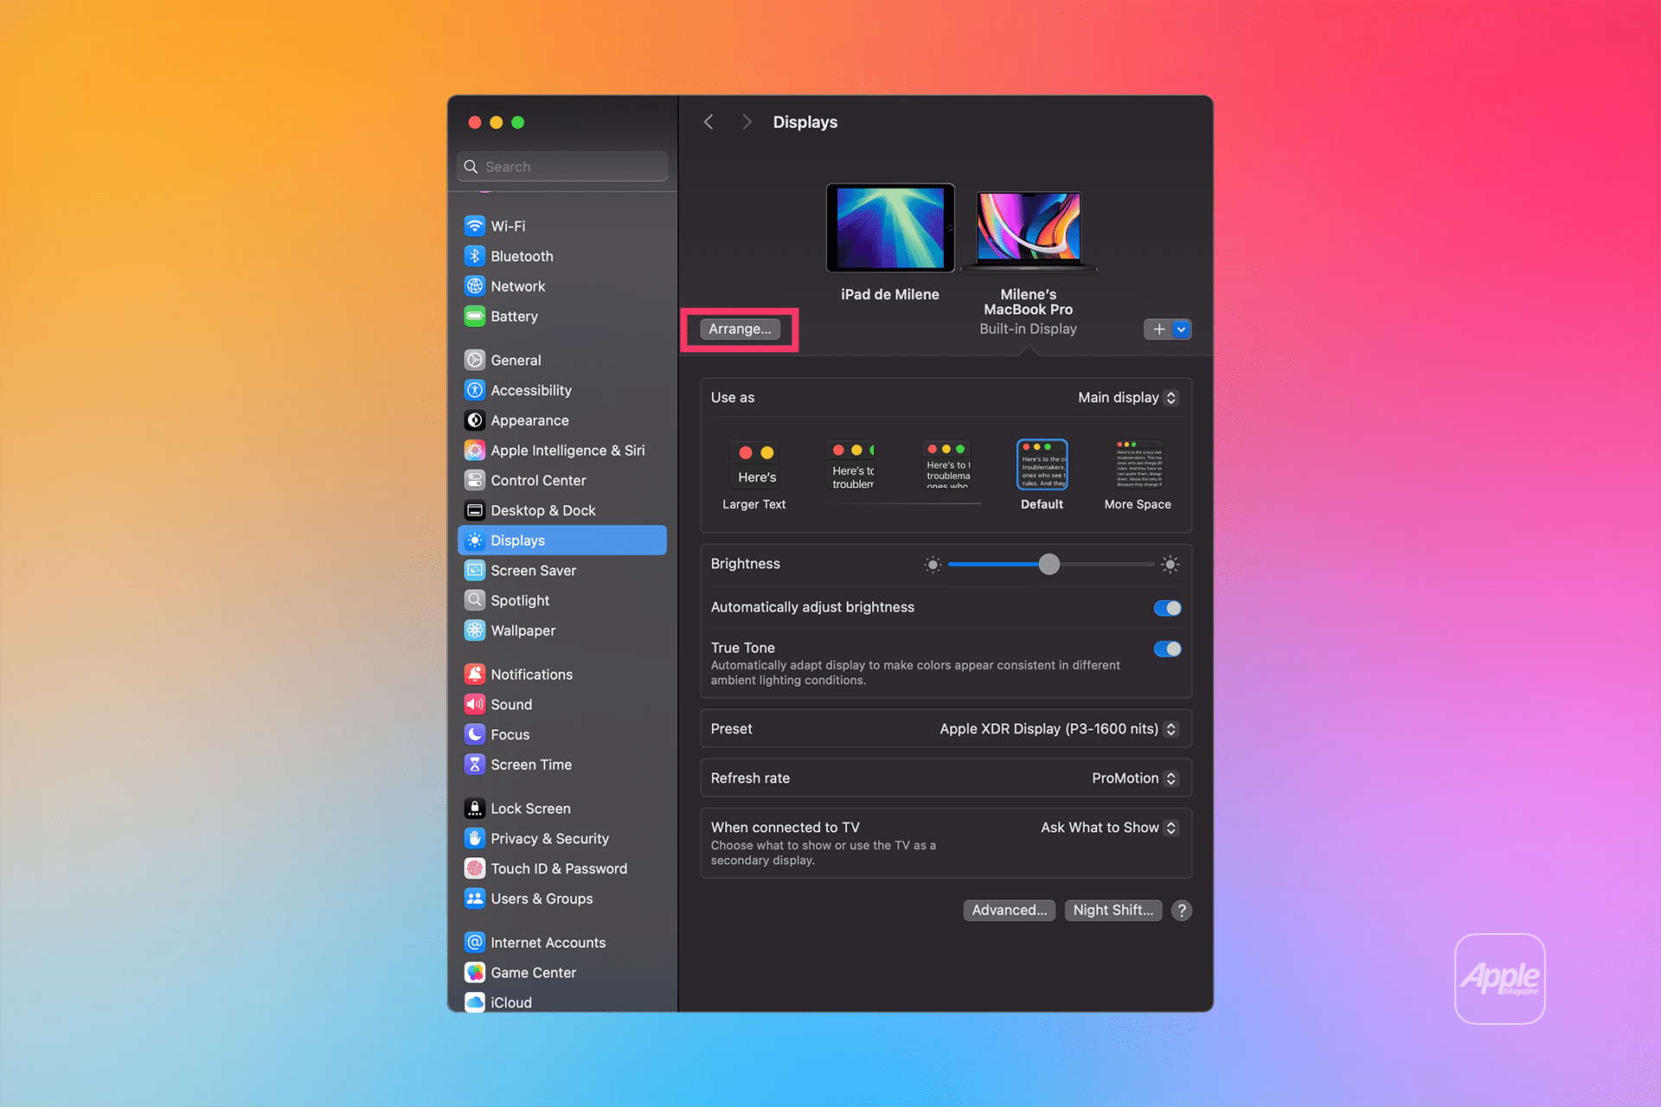Viewport: 1661px width, 1107px height.
Task: Click the Game Center icon
Action: pyautogui.click(x=474, y=972)
